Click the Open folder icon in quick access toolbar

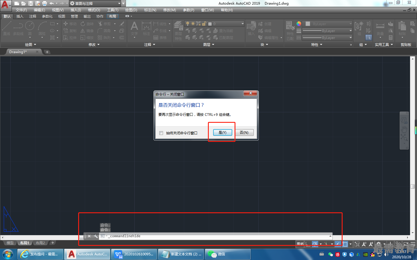click(24, 3)
